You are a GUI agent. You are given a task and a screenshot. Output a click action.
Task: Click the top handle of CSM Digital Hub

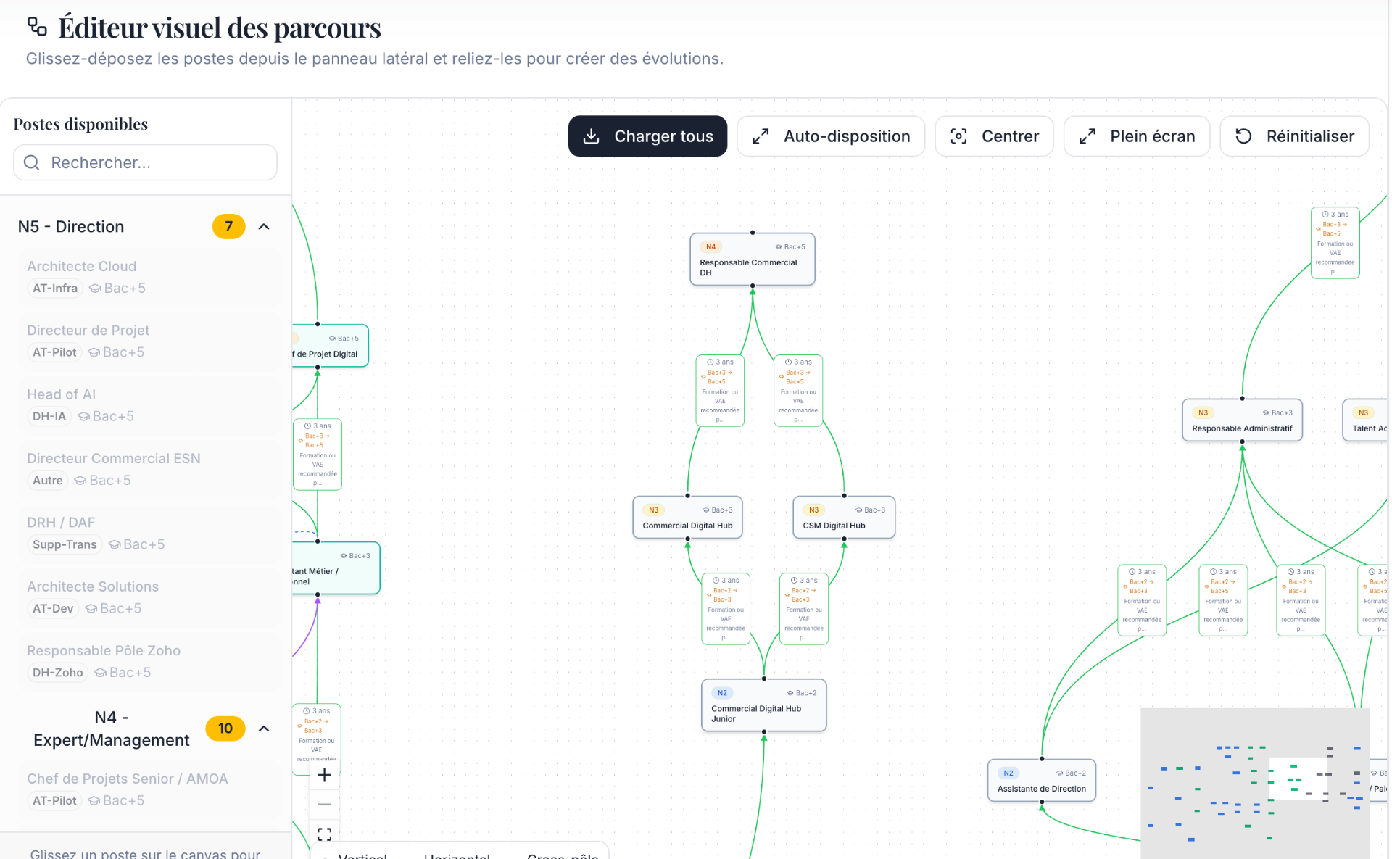pos(844,496)
